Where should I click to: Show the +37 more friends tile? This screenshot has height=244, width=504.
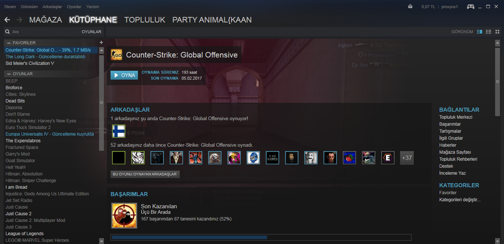pyautogui.click(x=407, y=158)
